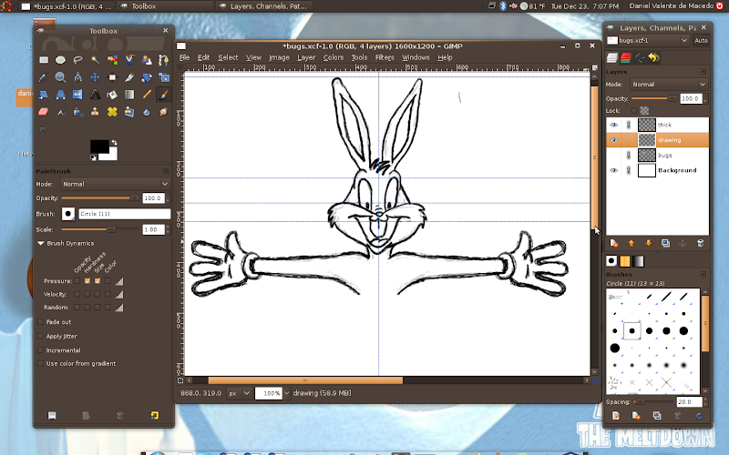The height and width of the screenshot is (455, 729).
Task: Open Paintbrush Mode dropdown in Toolbox
Action: coord(116,185)
